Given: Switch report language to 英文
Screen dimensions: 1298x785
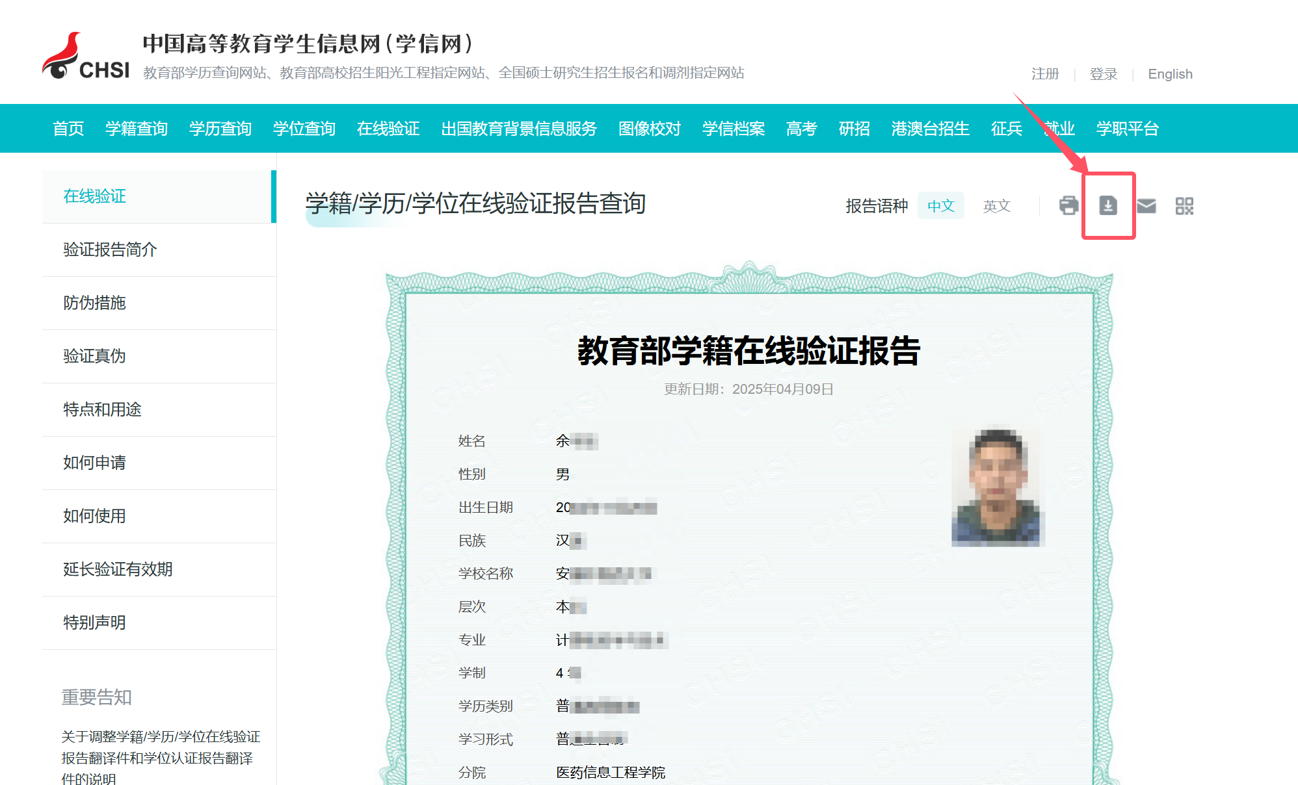Looking at the screenshot, I should (996, 206).
